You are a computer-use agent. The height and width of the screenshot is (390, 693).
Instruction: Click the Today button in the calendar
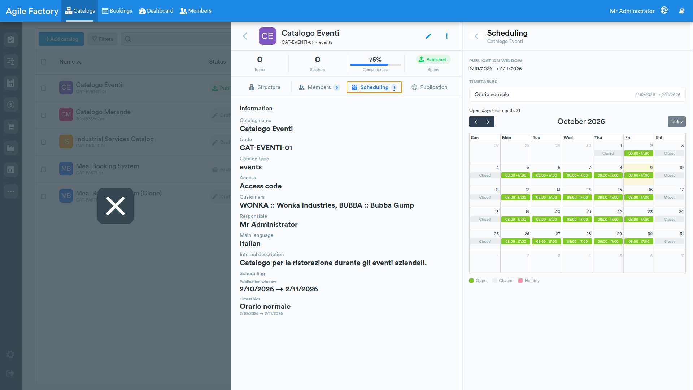point(676,122)
